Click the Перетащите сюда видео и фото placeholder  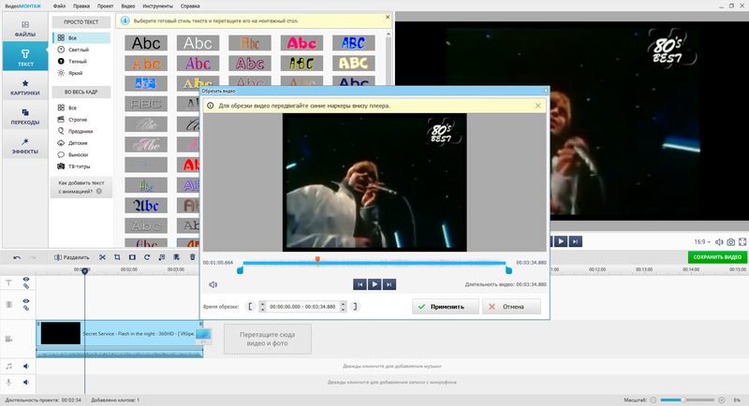[x=268, y=339]
